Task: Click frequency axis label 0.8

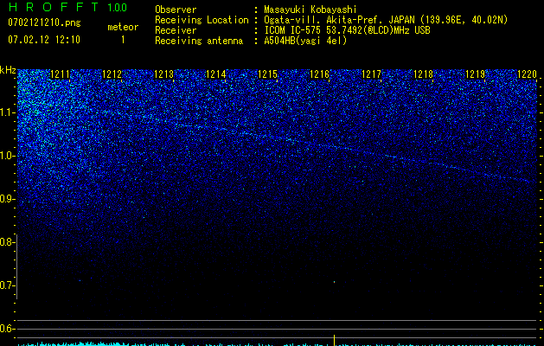Action: click(x=7, y=242)
